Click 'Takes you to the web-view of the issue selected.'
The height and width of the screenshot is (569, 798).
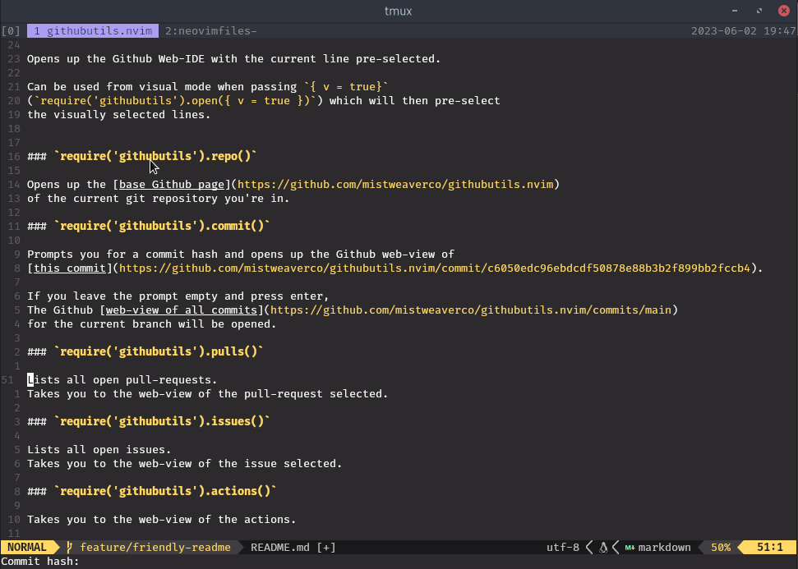pos(185,463)
